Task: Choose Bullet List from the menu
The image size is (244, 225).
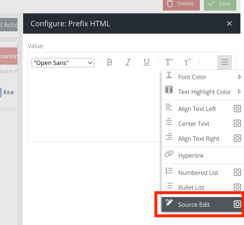Action: click(x=191, y=187)
